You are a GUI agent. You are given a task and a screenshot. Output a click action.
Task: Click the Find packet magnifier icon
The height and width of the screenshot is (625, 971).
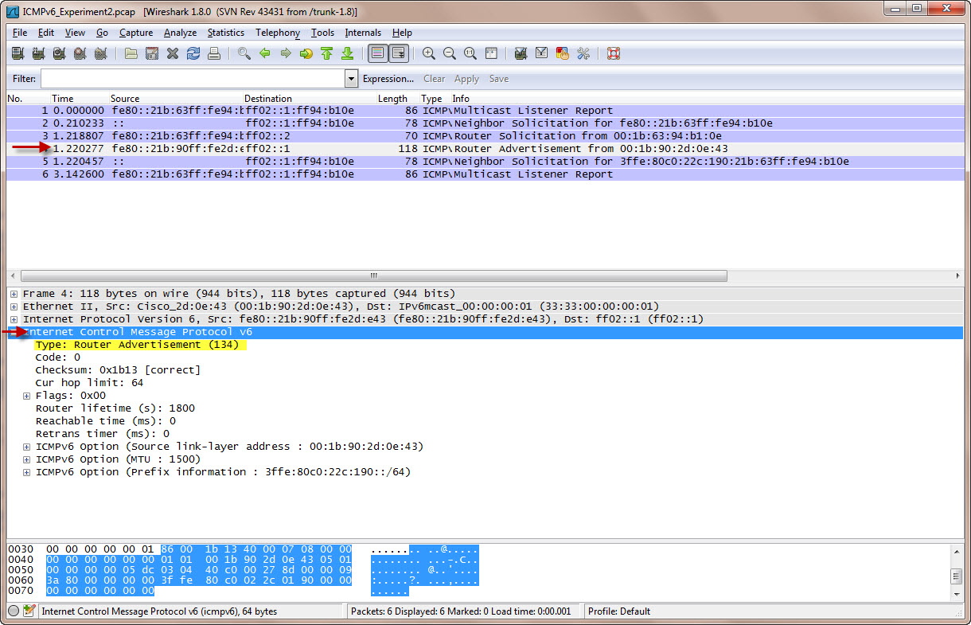point(244,53)
